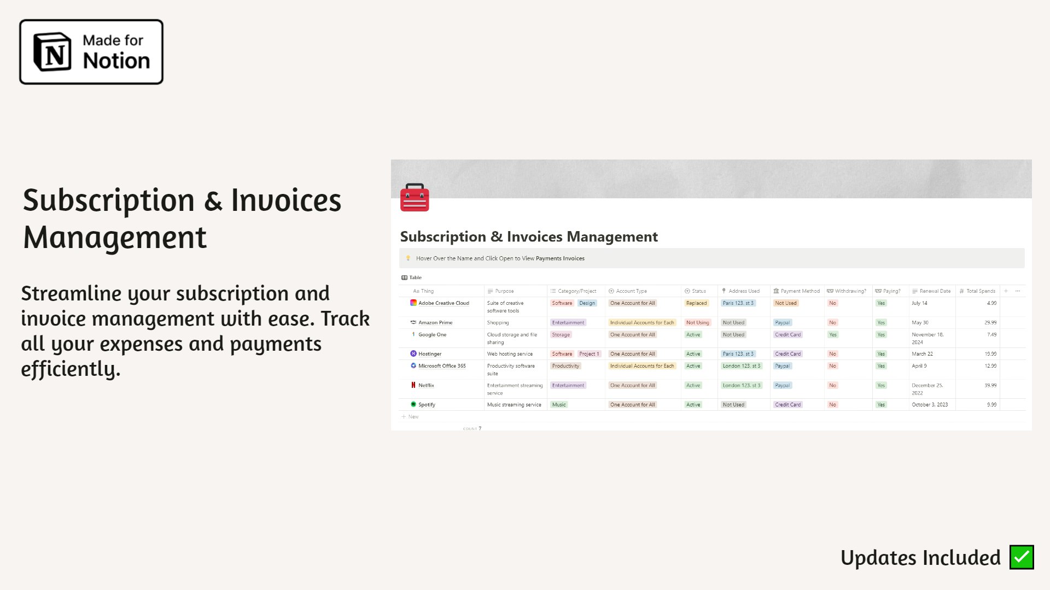The height and width of the screenshot is (590, 1050).
Task: Click the Design tag in the Adobe row
Action: [x=587, y=303]
